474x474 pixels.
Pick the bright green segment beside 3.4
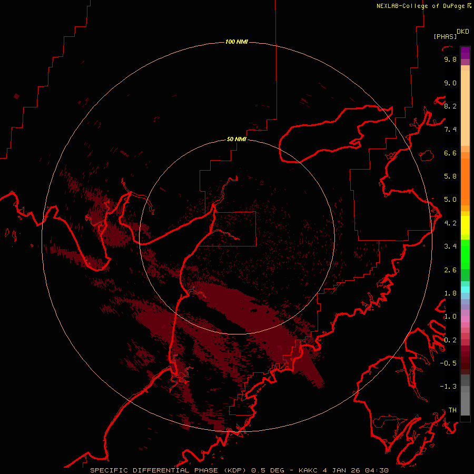click(465, 254)
